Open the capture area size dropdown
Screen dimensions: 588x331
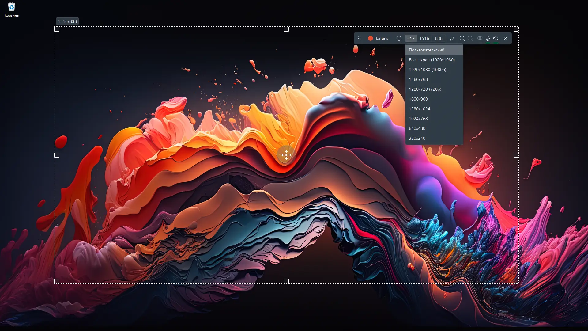pos(411,38)
